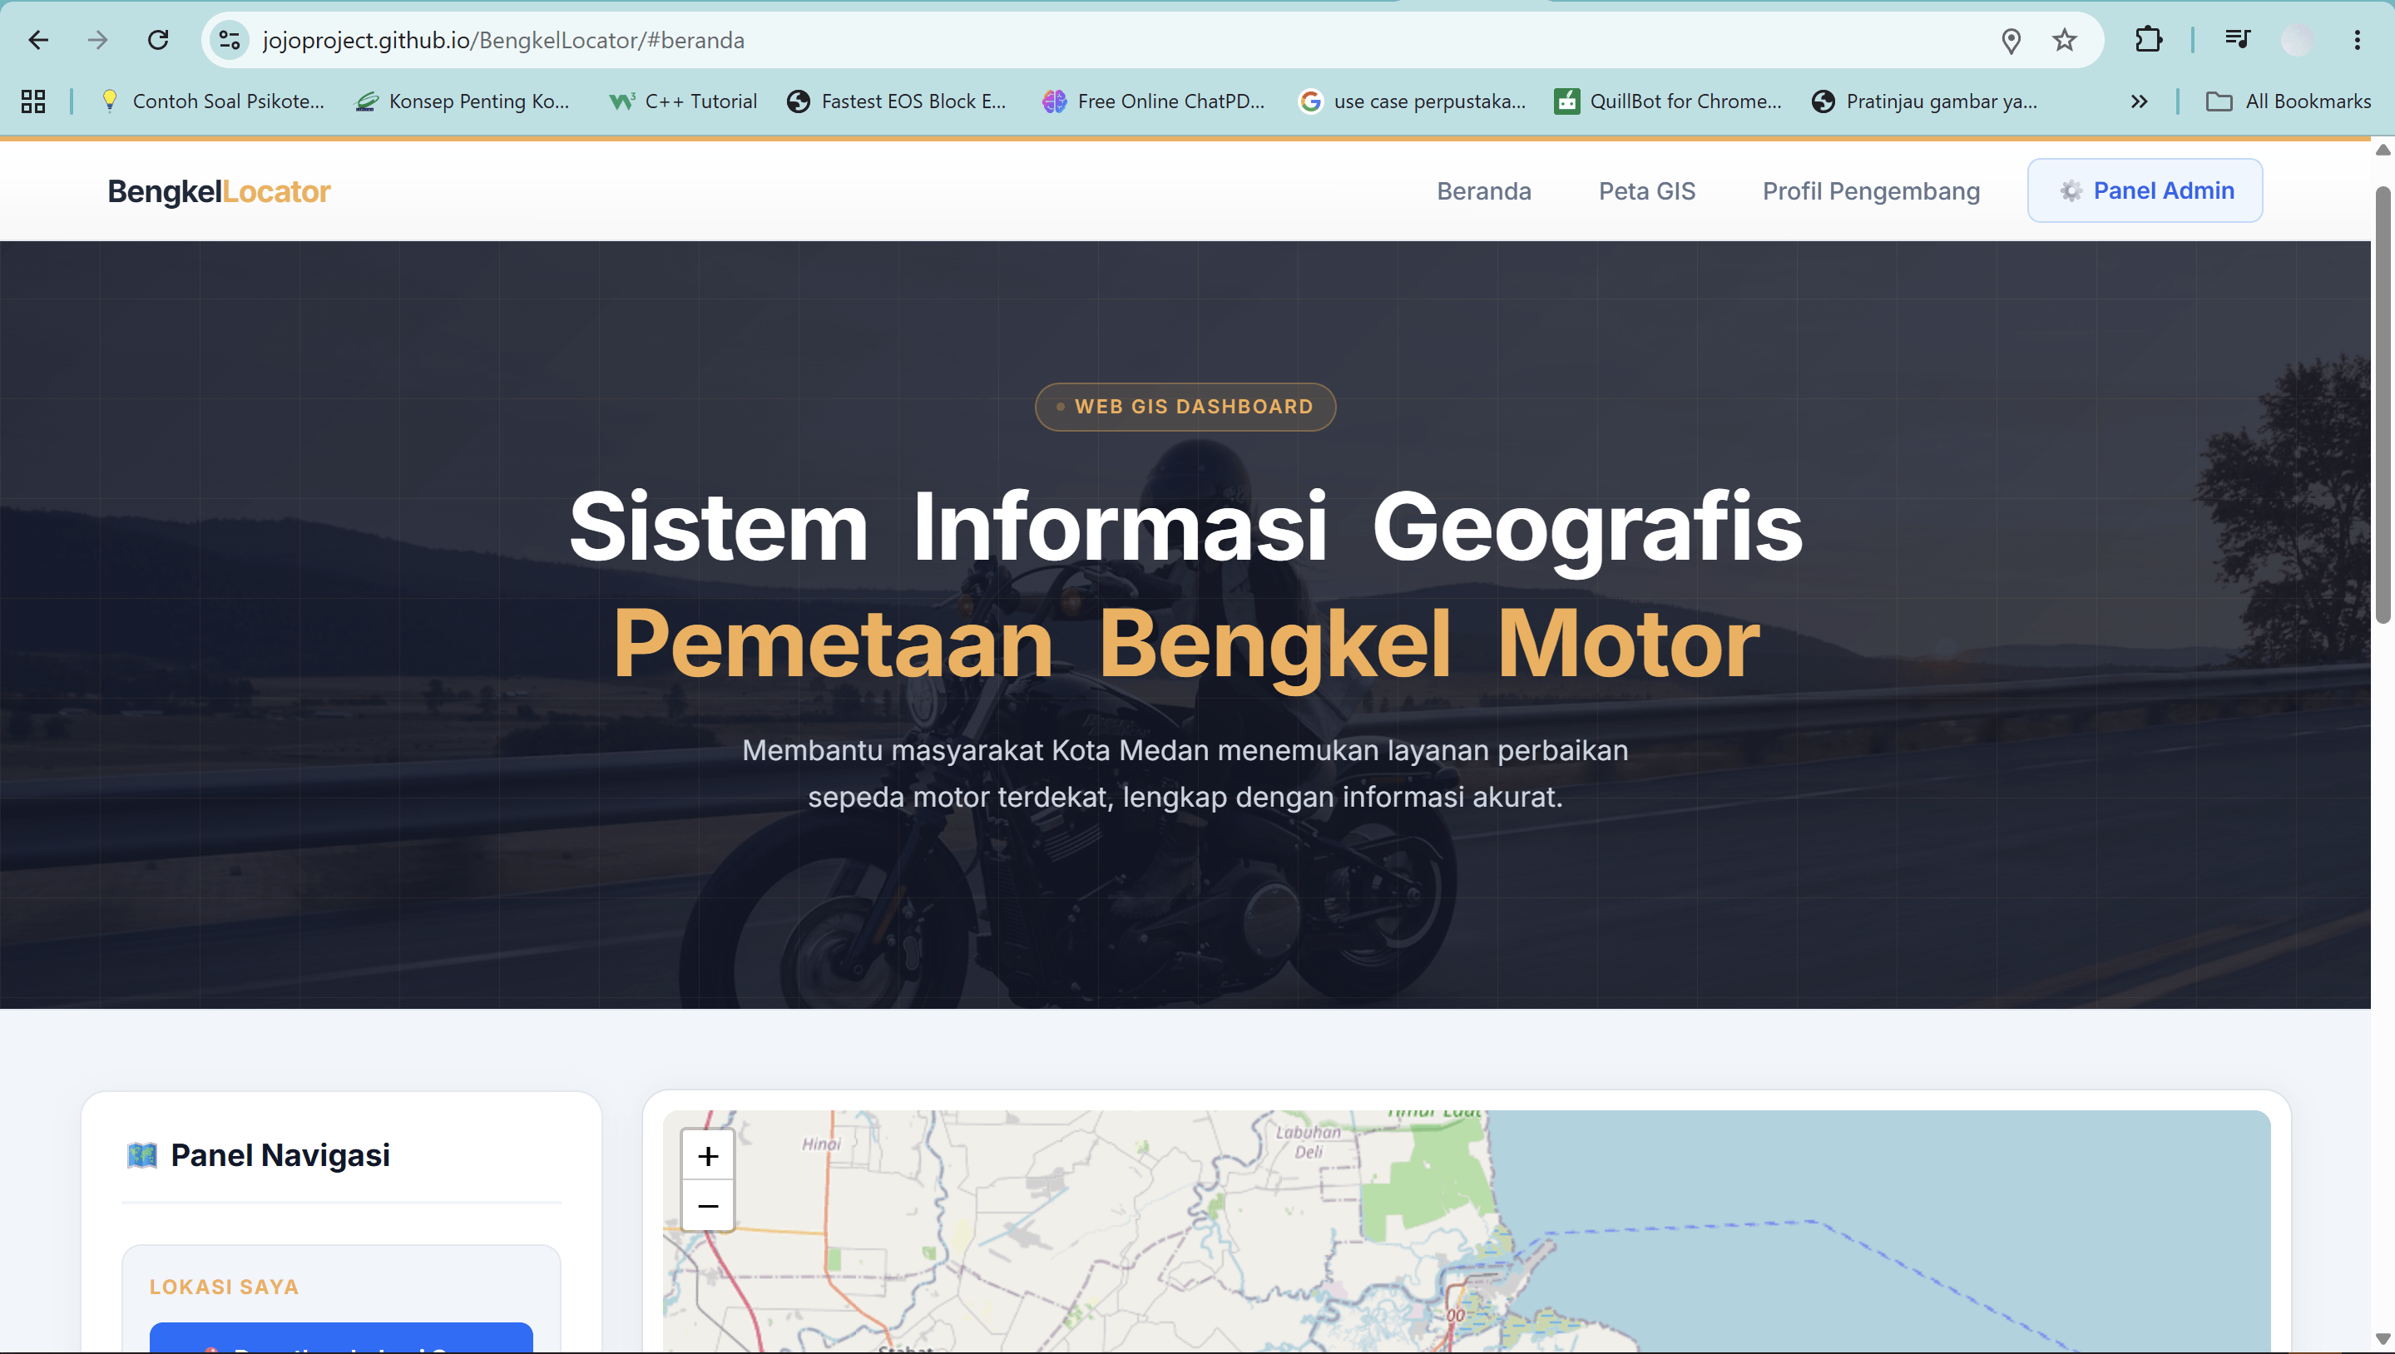
Task: Select Peta GIS in navigation
Action: pos(1646,191)
